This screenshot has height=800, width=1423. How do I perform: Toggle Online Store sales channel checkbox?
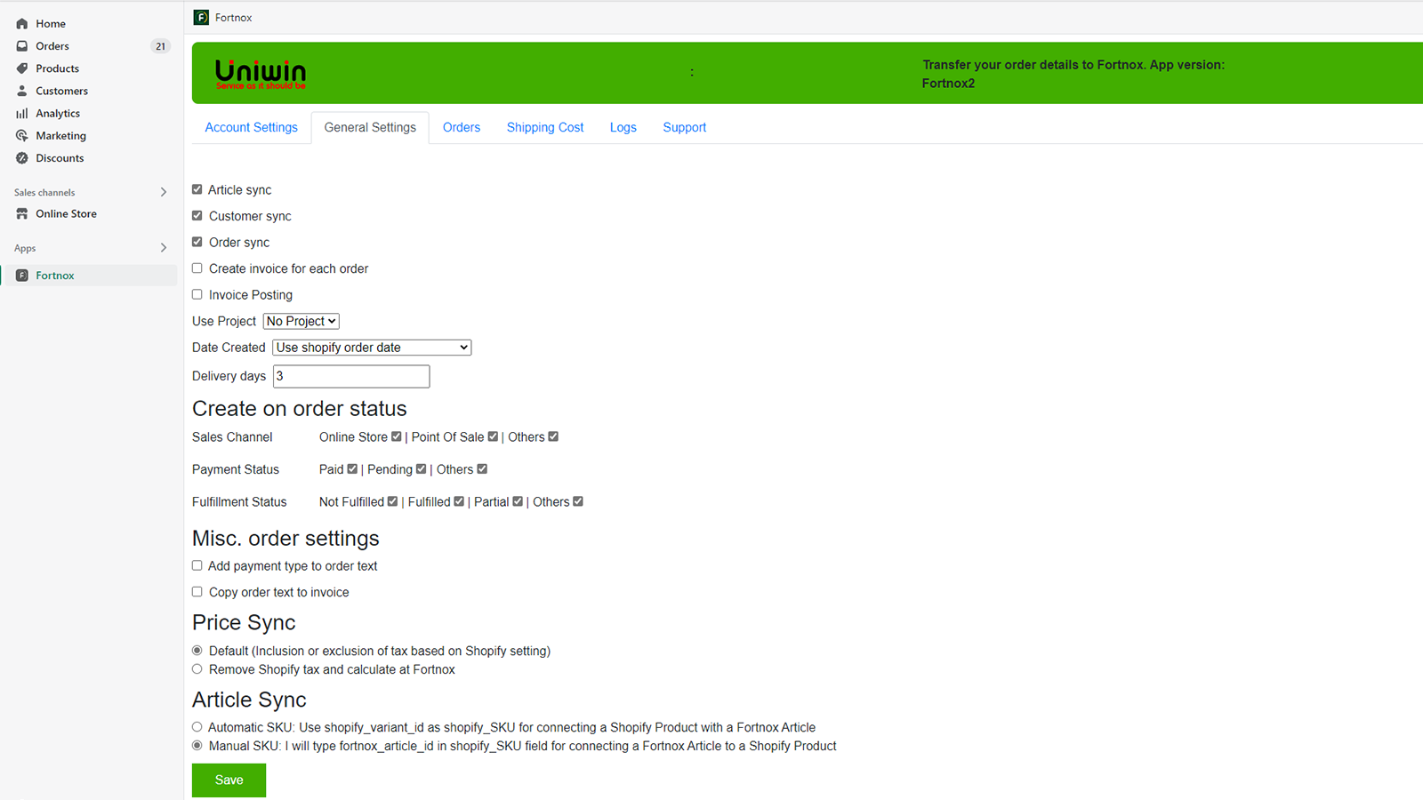click(397, 436)
